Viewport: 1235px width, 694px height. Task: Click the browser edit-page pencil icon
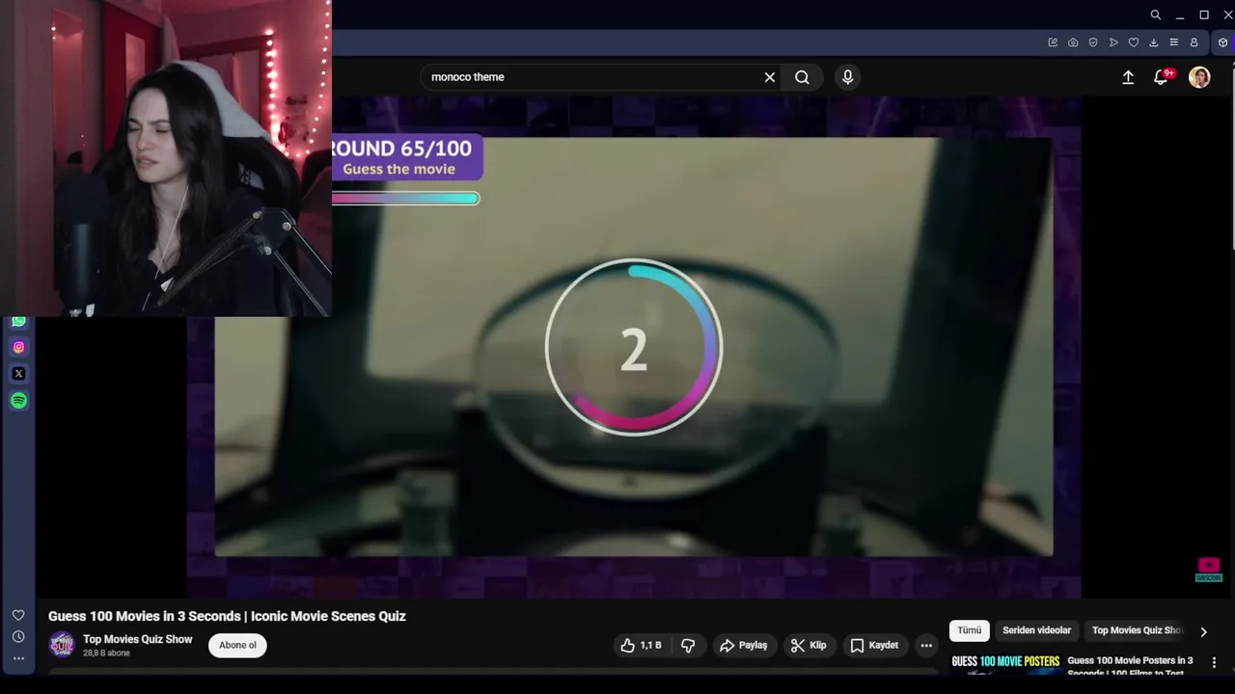click(x=1053, y=42)
